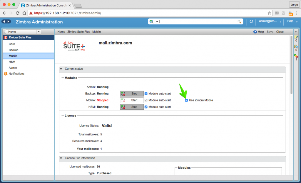Screen dimensions: 301x183
Task: Open a new browser tab
Action: coord(78,6)
